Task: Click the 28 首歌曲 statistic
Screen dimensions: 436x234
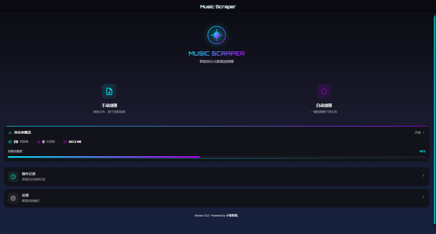Action: tap(18, 142)
